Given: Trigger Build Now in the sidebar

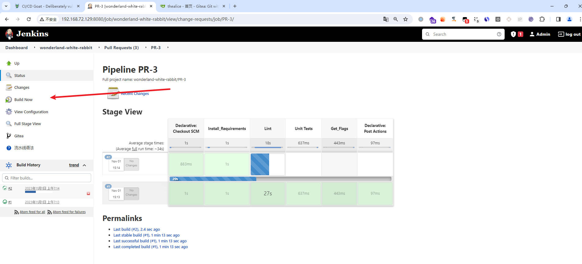Looking at the screenshot, I should click(x=23, y=99).
